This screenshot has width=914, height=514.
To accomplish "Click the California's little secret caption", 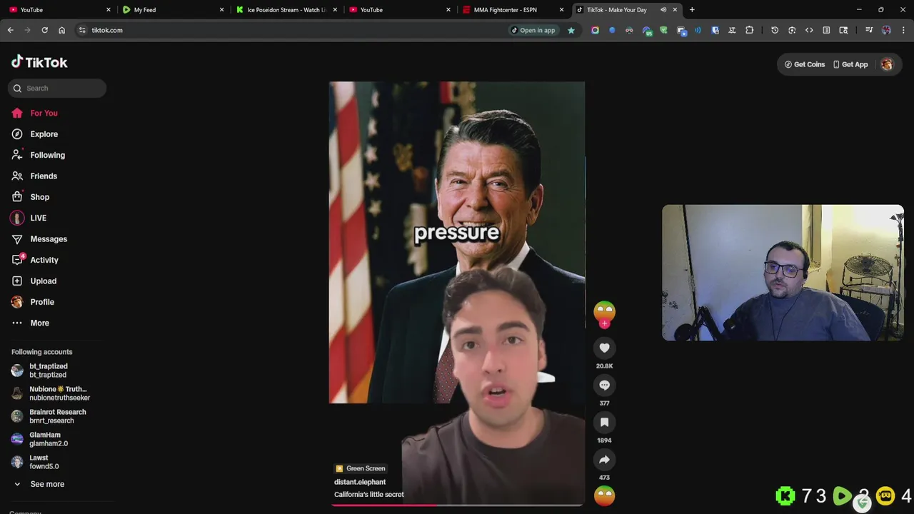I will coord(369,494).
